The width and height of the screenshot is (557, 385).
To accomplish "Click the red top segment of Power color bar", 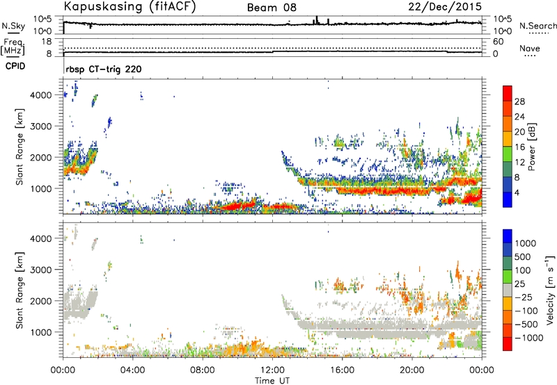I will coord(508,93).
